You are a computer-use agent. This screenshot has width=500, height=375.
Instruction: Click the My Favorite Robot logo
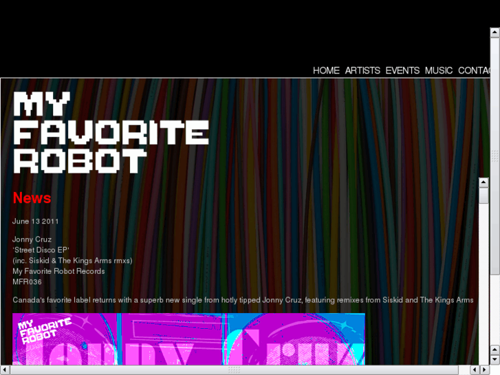pos(111,132)
